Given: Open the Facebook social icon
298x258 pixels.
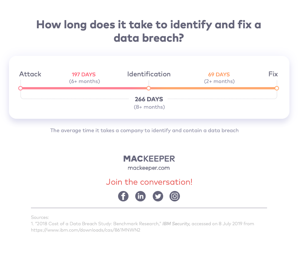Looking at the screenshot, I should [x=123, y=196].
